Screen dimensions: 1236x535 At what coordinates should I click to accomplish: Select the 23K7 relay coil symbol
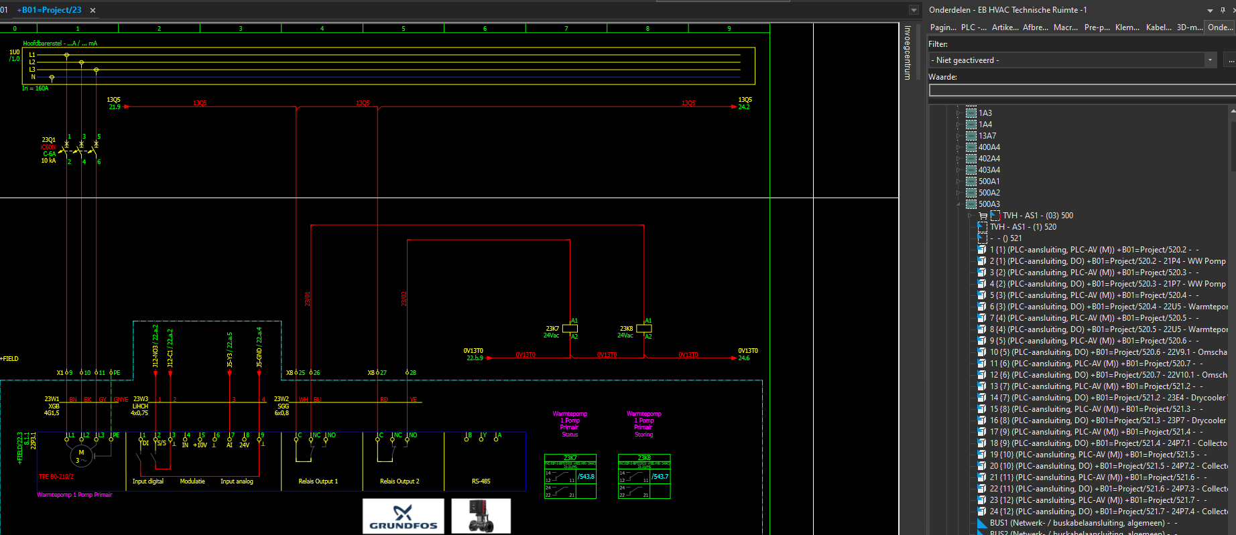(x=570, y=329)
